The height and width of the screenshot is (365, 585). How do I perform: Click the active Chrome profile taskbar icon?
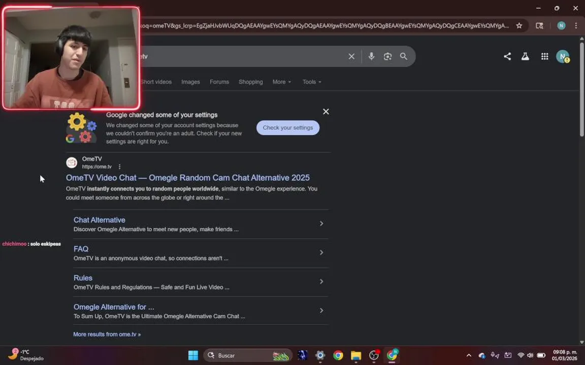tap(392, 355)
